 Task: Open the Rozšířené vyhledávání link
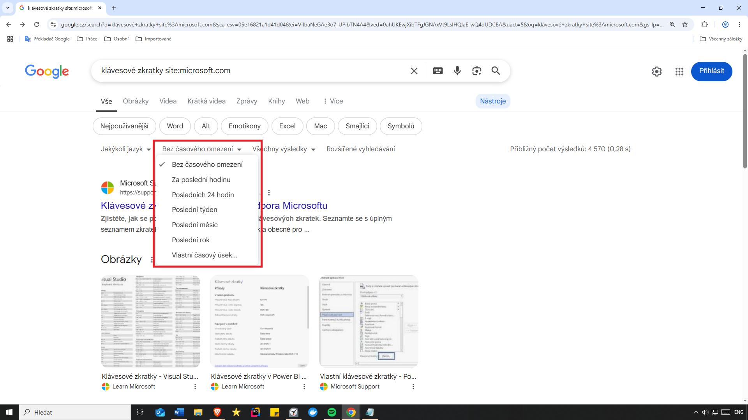(360, 149)
